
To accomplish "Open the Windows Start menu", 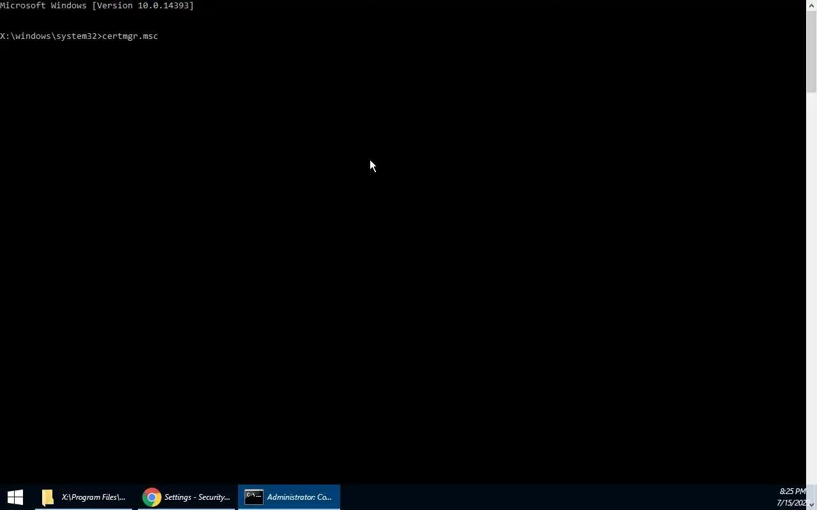I will click(15, 497).
